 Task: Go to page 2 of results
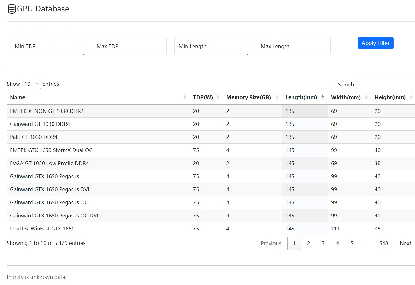pyautogui.click(x=308, y=243)
